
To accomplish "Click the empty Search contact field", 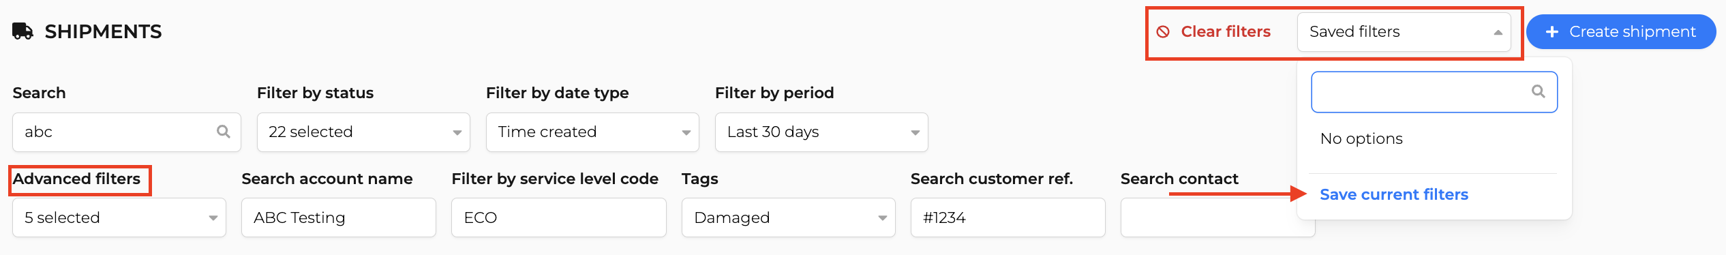I will pos(1210,217).
